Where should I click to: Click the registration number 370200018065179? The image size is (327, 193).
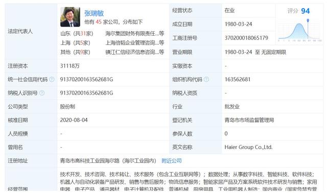coord(246,38)
